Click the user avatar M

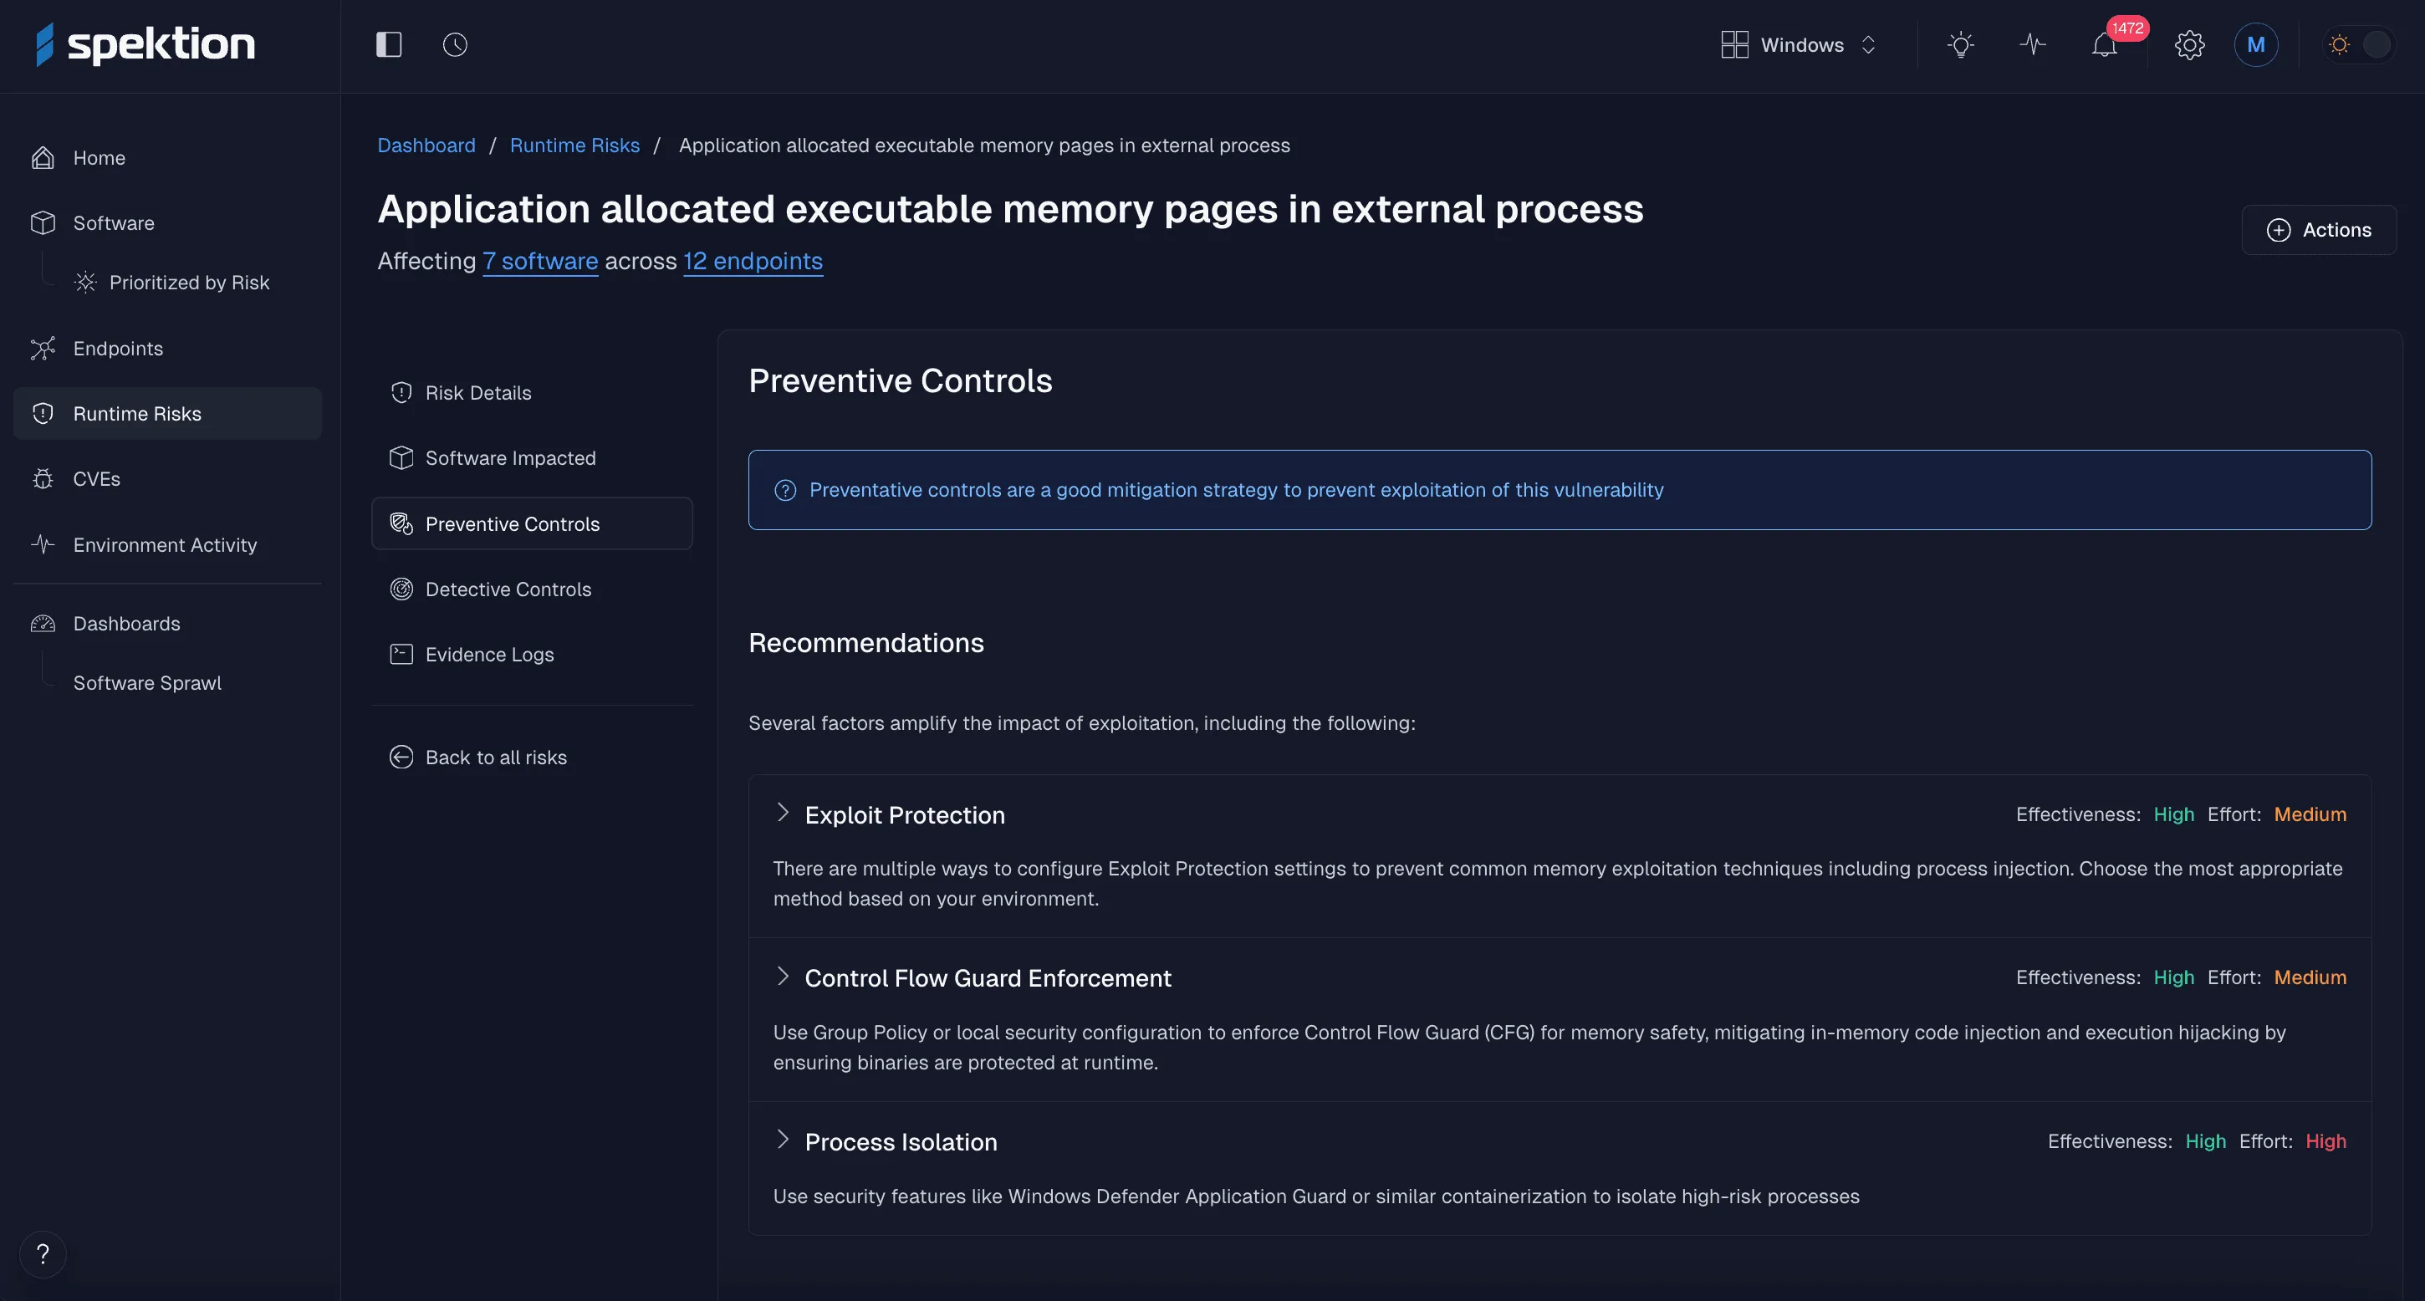[x=2255, y=43]
